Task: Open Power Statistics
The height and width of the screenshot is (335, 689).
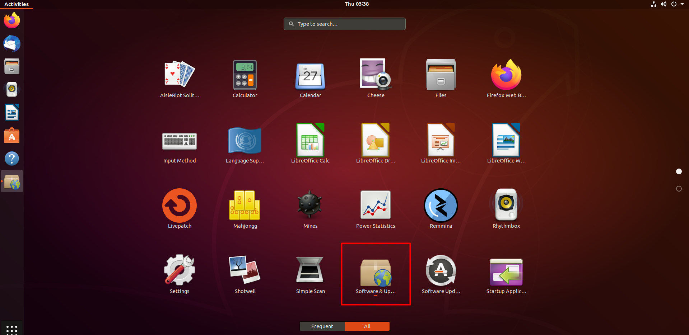Action: click(x=376, y=209)
